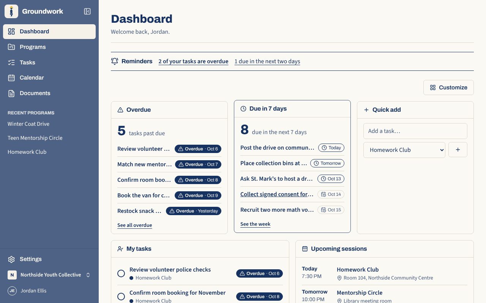The width and height of the screenshot is (486, 303).
Task: Click the JE avatar for Jordan Ellis
Action: tap(12, 291)
